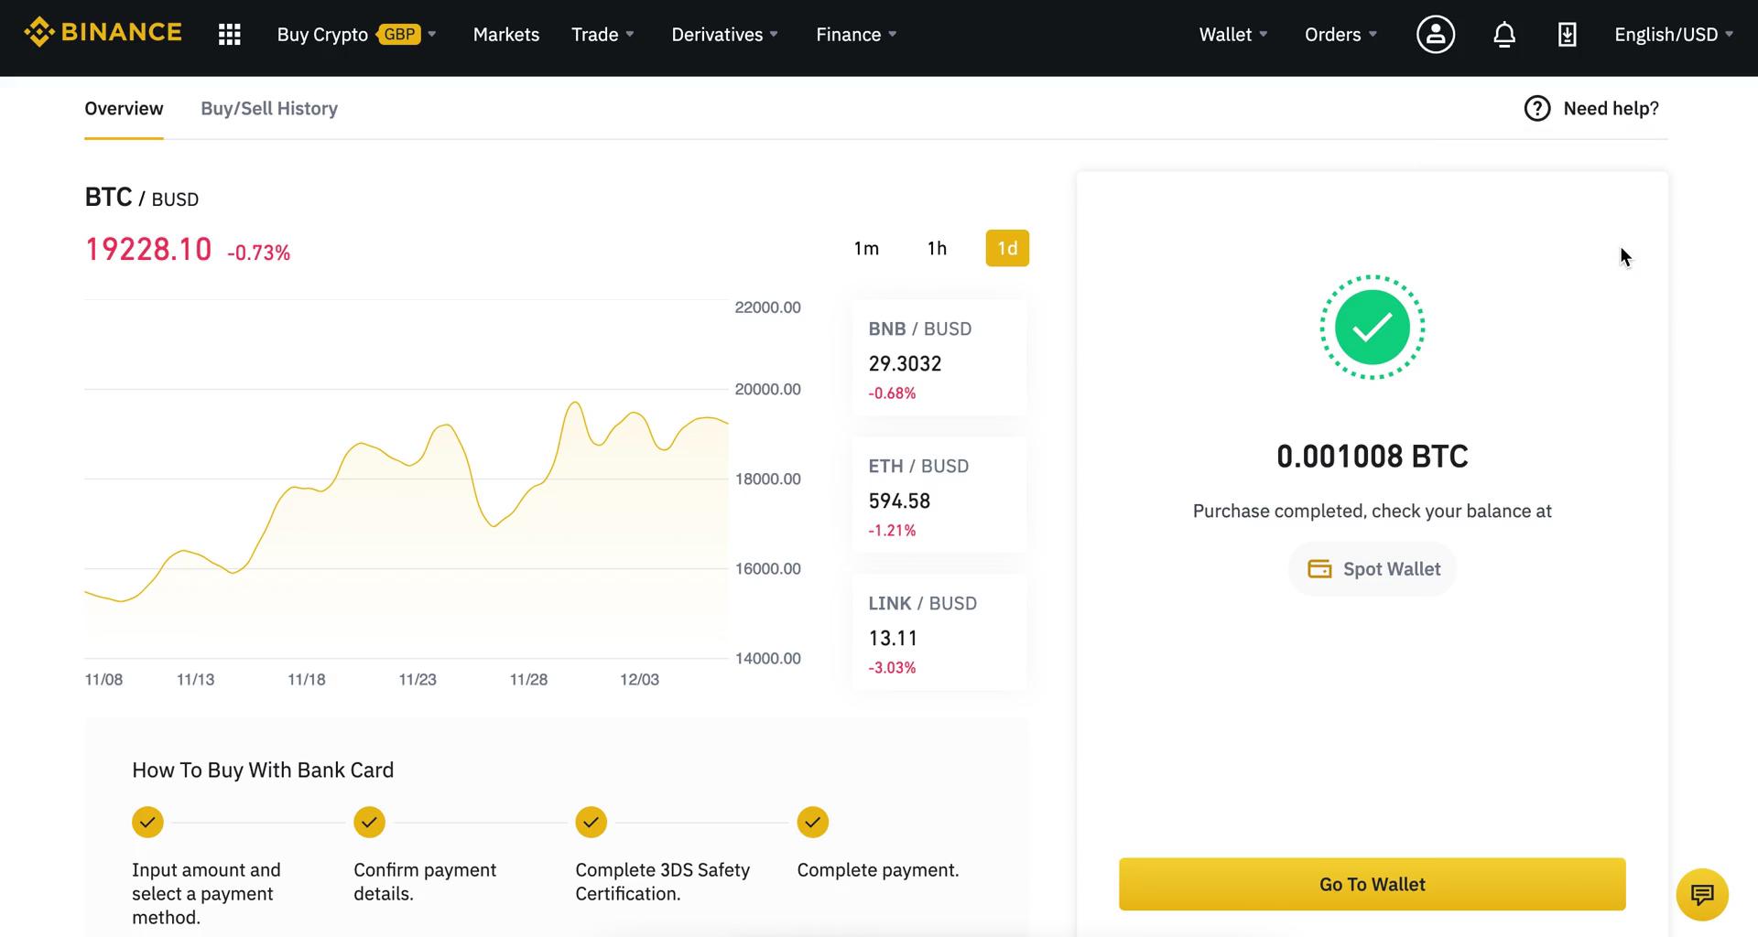Select the BNB / BUSD pair card
The height and width of the screenshot is (937, 1758).
tap(939, 359)
